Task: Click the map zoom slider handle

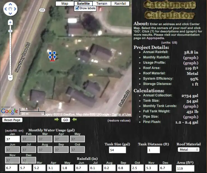Action: pos(10,31)
